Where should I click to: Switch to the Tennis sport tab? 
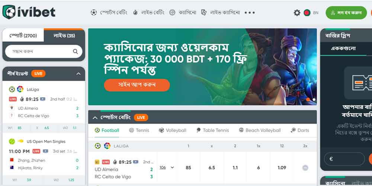click(139, 130)
